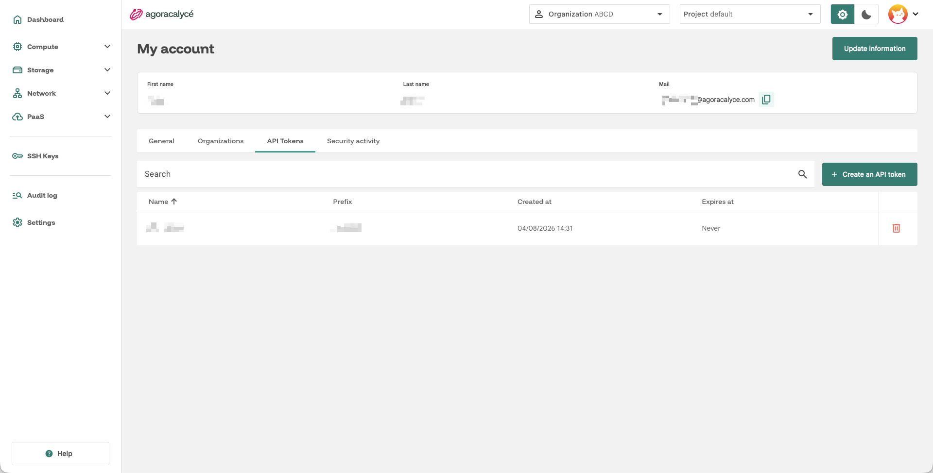
Task: Expand the PaaS menu chevron
Action: (107, 117)
